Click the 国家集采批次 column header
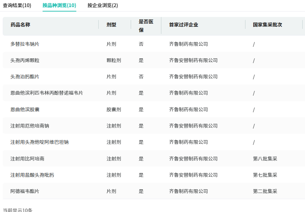Screen dimensions: 305x212 click(x=267, y=25)
